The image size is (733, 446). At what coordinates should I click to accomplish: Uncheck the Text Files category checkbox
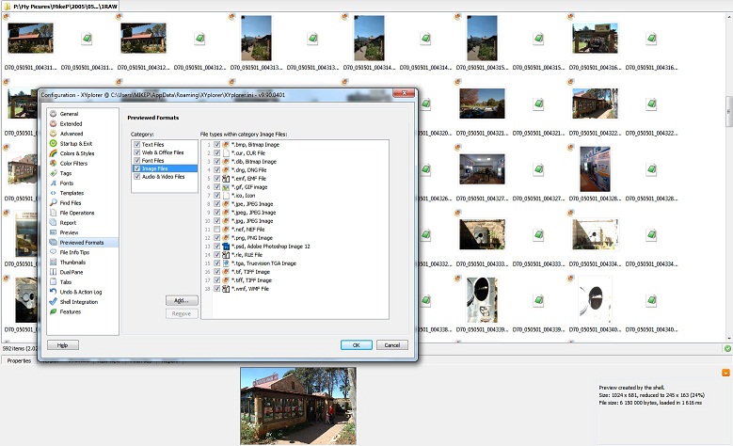tap(136, 144)
